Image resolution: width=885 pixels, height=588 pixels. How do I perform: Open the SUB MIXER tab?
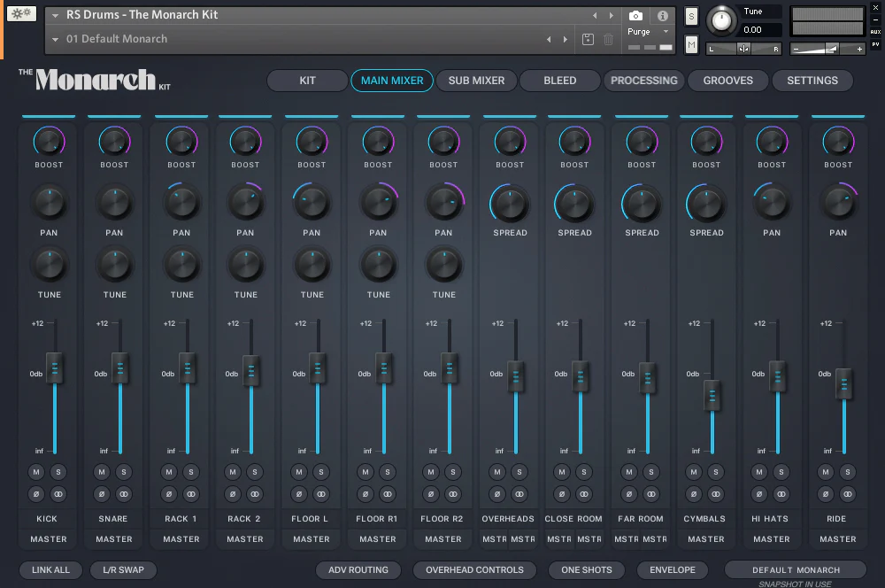(476, 81)
